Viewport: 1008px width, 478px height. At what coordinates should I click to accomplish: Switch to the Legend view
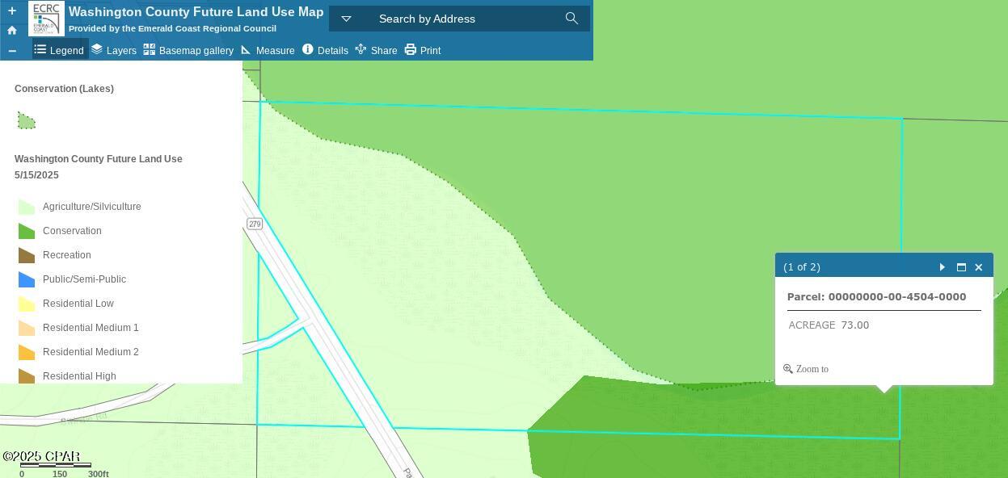coord(60,50)
